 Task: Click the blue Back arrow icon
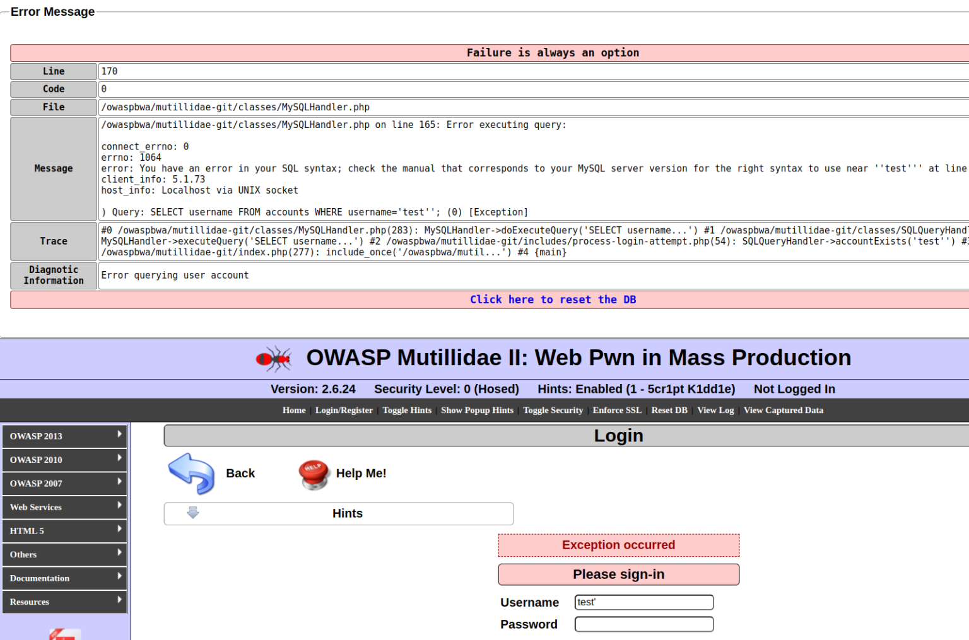[192, 473]
